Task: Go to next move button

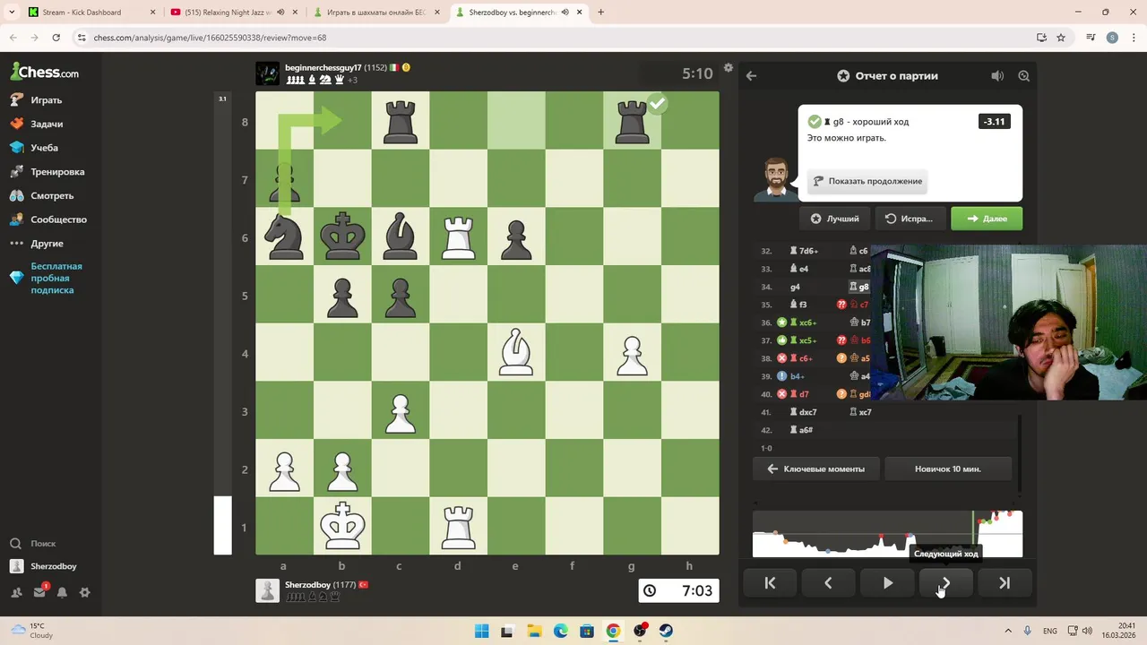Action: coord(945,583)
